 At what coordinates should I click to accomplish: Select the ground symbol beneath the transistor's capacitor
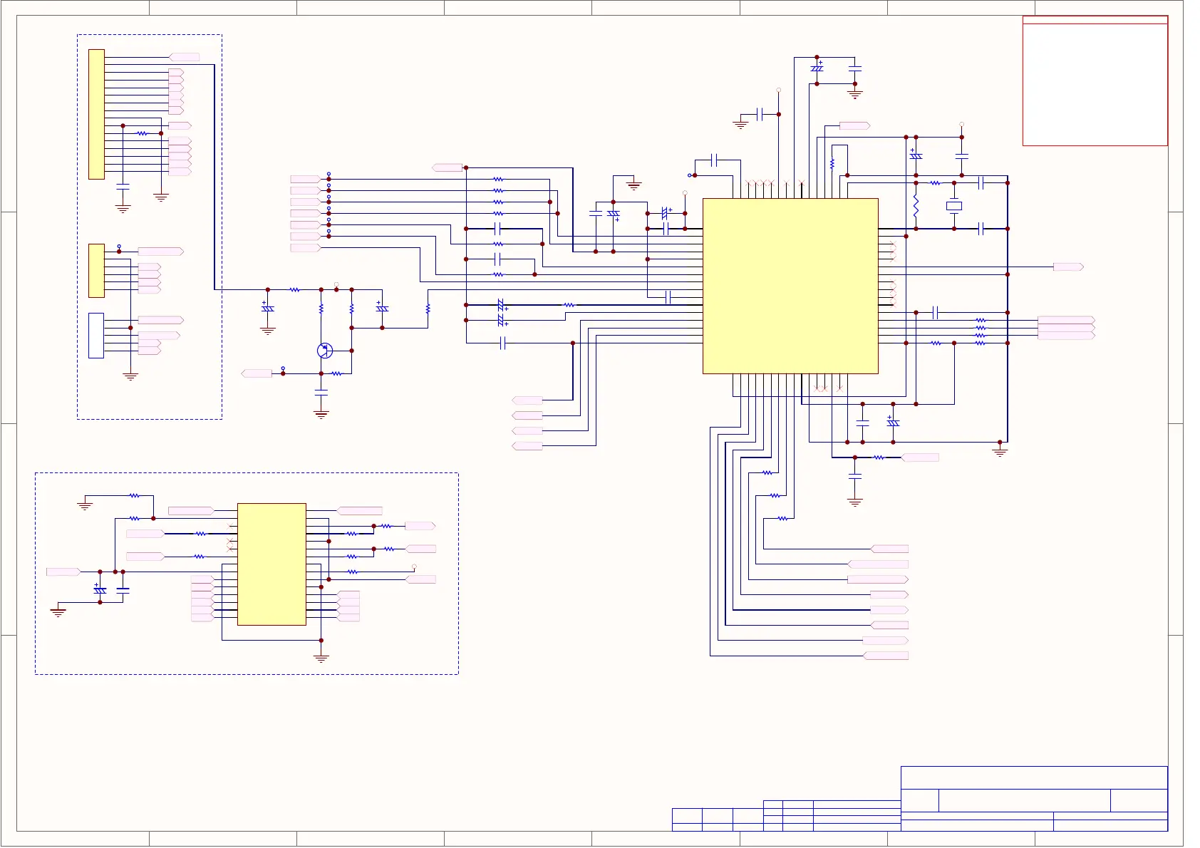click(321, 414)
